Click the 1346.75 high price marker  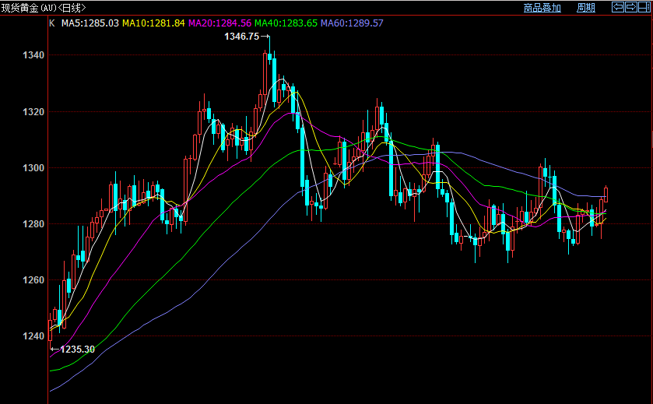point(241,37)
